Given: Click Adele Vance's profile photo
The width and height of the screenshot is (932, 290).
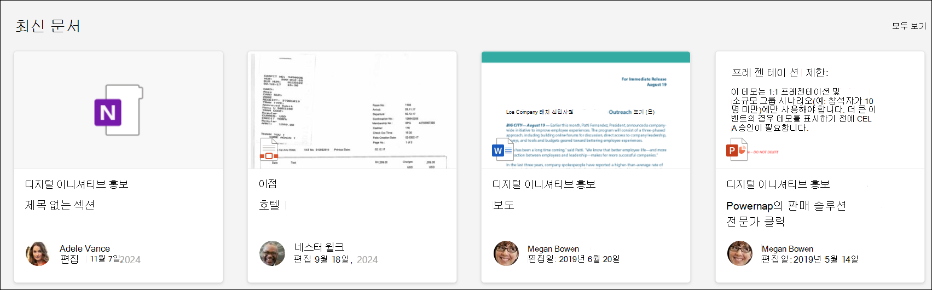Looking at the screenshot, I should (38, 254).
